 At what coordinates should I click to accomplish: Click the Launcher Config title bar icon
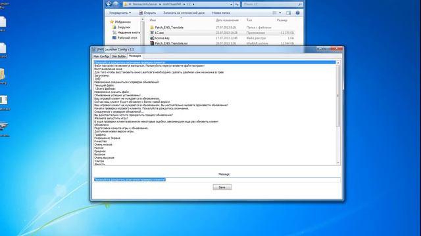point(93,49)
